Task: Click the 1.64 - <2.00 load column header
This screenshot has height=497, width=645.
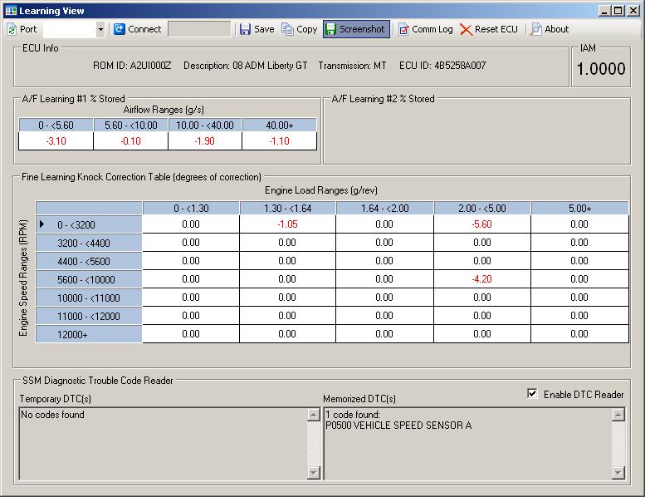Action: point(384,209)
